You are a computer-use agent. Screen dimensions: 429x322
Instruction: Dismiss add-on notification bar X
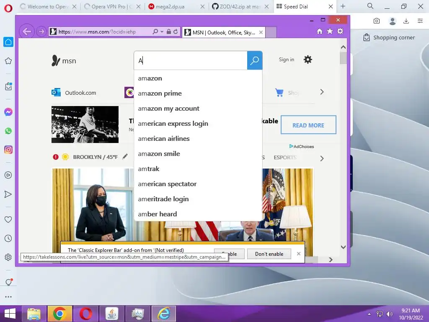point(298,254)
